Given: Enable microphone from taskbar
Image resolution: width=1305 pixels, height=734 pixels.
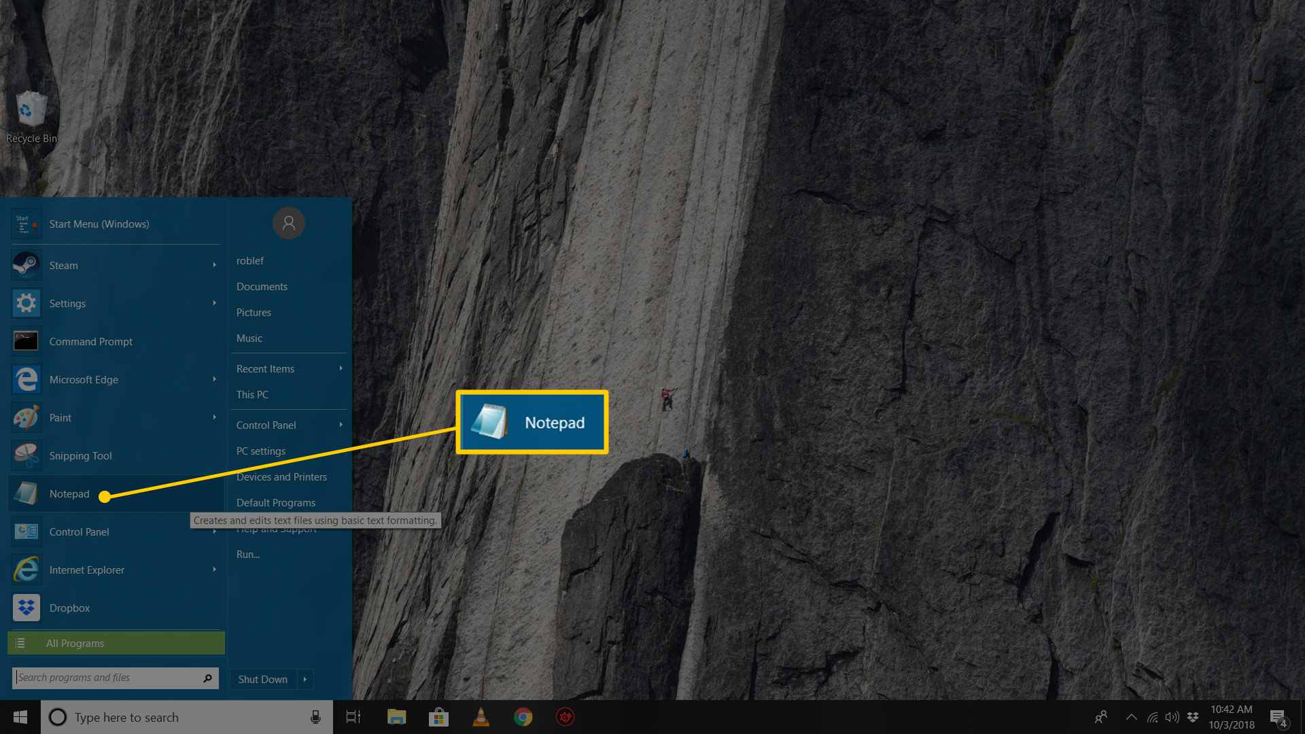Looking at the screenshot, I should pyautogui.click(x=315, y=717).
